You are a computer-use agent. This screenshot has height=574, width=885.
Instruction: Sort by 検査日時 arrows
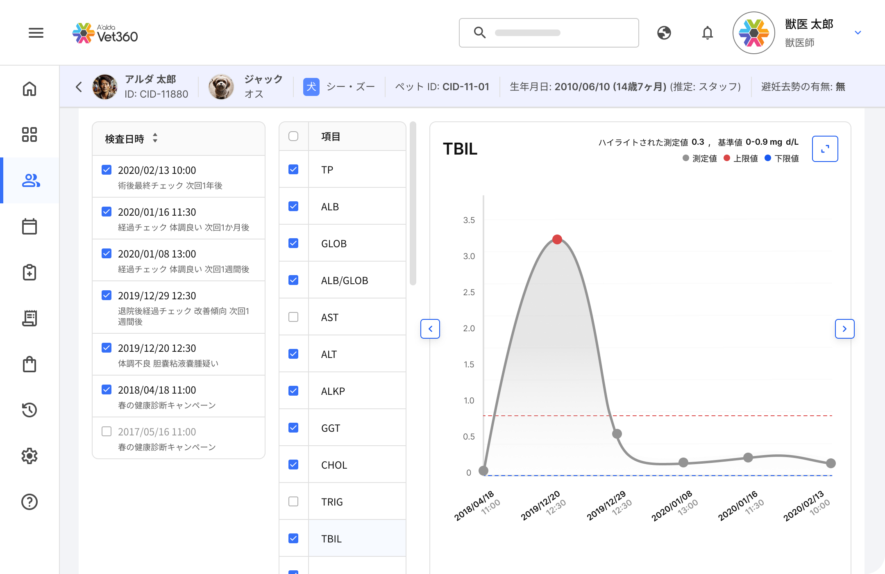click(x=155, y=138)
